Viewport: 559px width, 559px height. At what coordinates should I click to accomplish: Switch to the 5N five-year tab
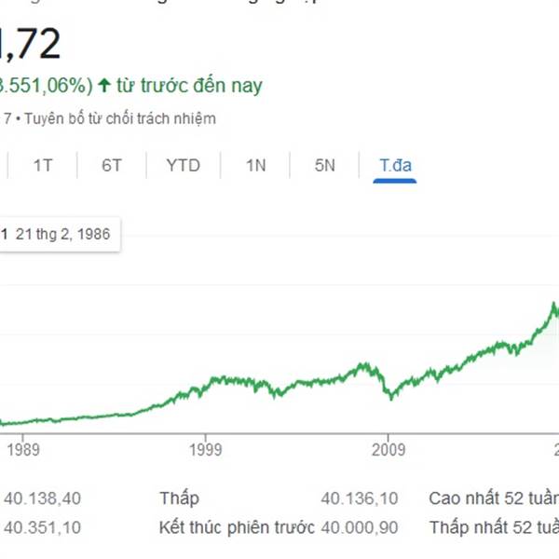pyautogui.click(x=325, y=166)
